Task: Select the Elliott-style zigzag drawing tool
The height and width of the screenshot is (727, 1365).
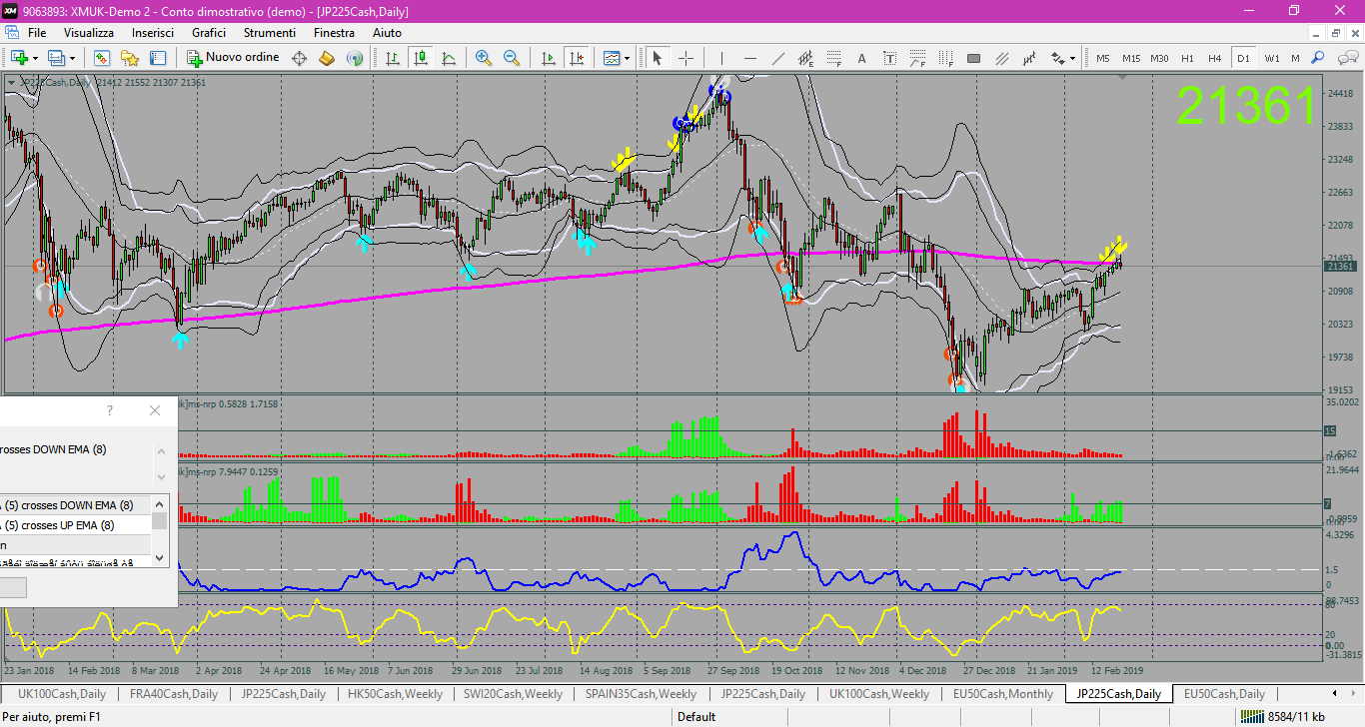Action: [1029, 58]
